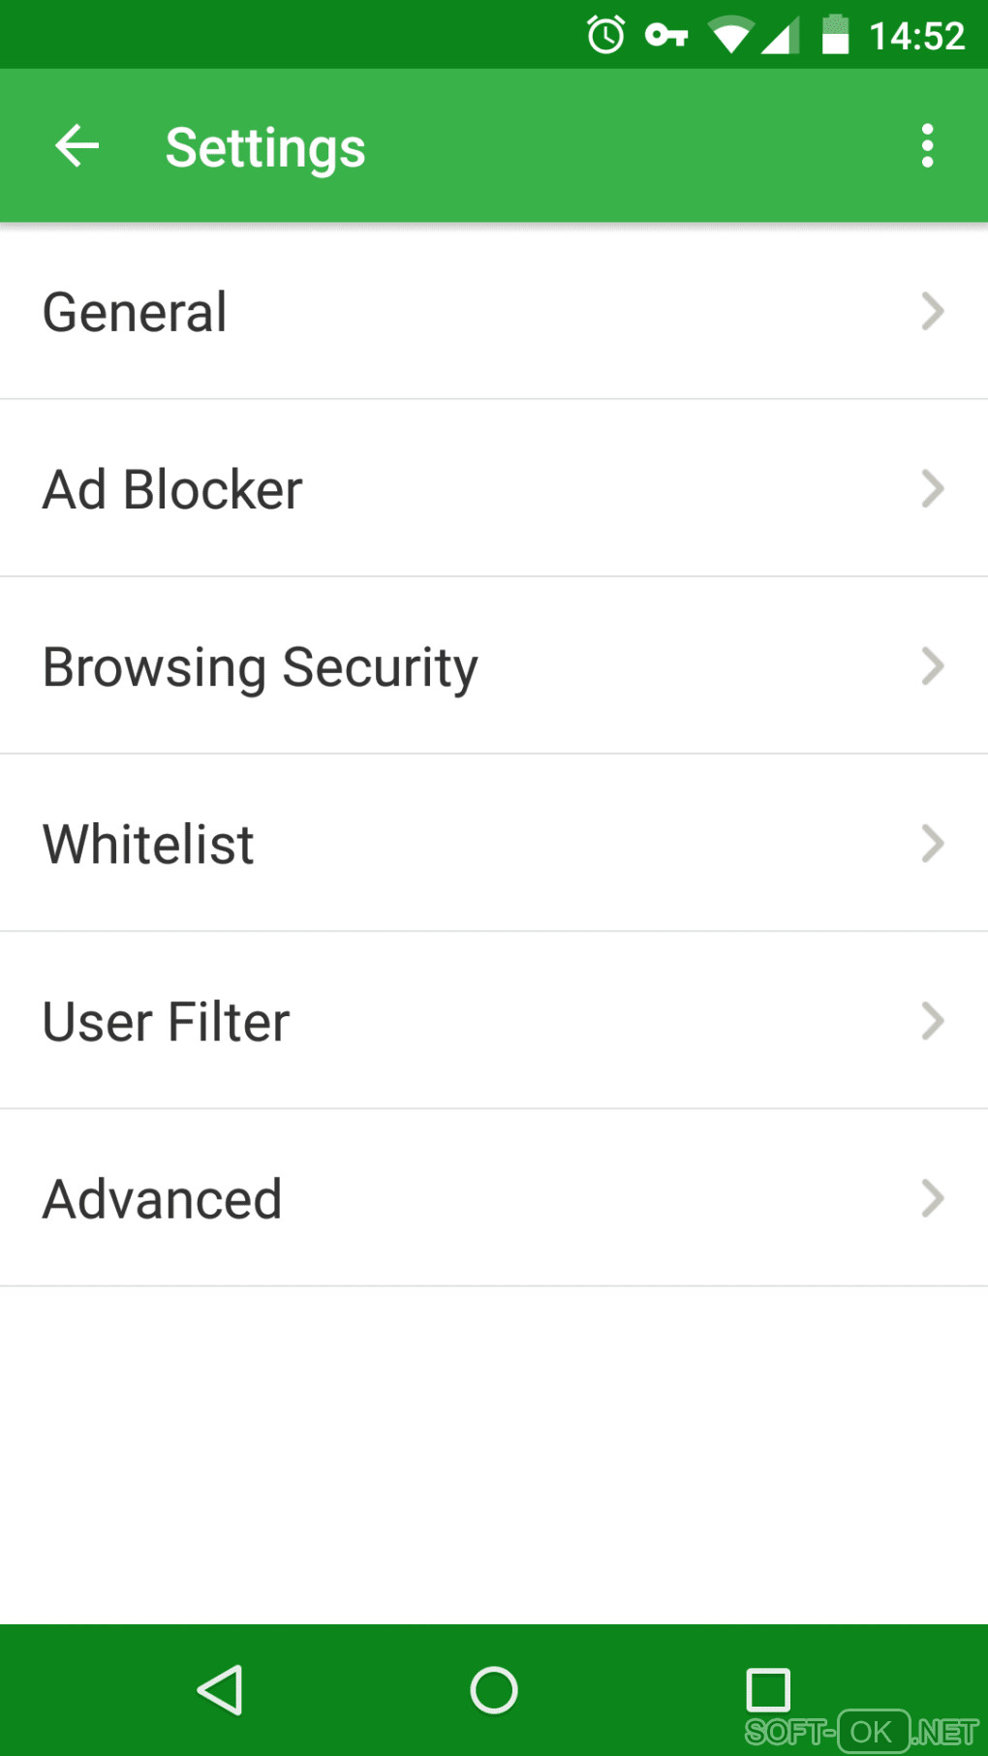This screenshot has width=988, height=1756.
Task: Select the Browsing Security entry
Action: 261,667
